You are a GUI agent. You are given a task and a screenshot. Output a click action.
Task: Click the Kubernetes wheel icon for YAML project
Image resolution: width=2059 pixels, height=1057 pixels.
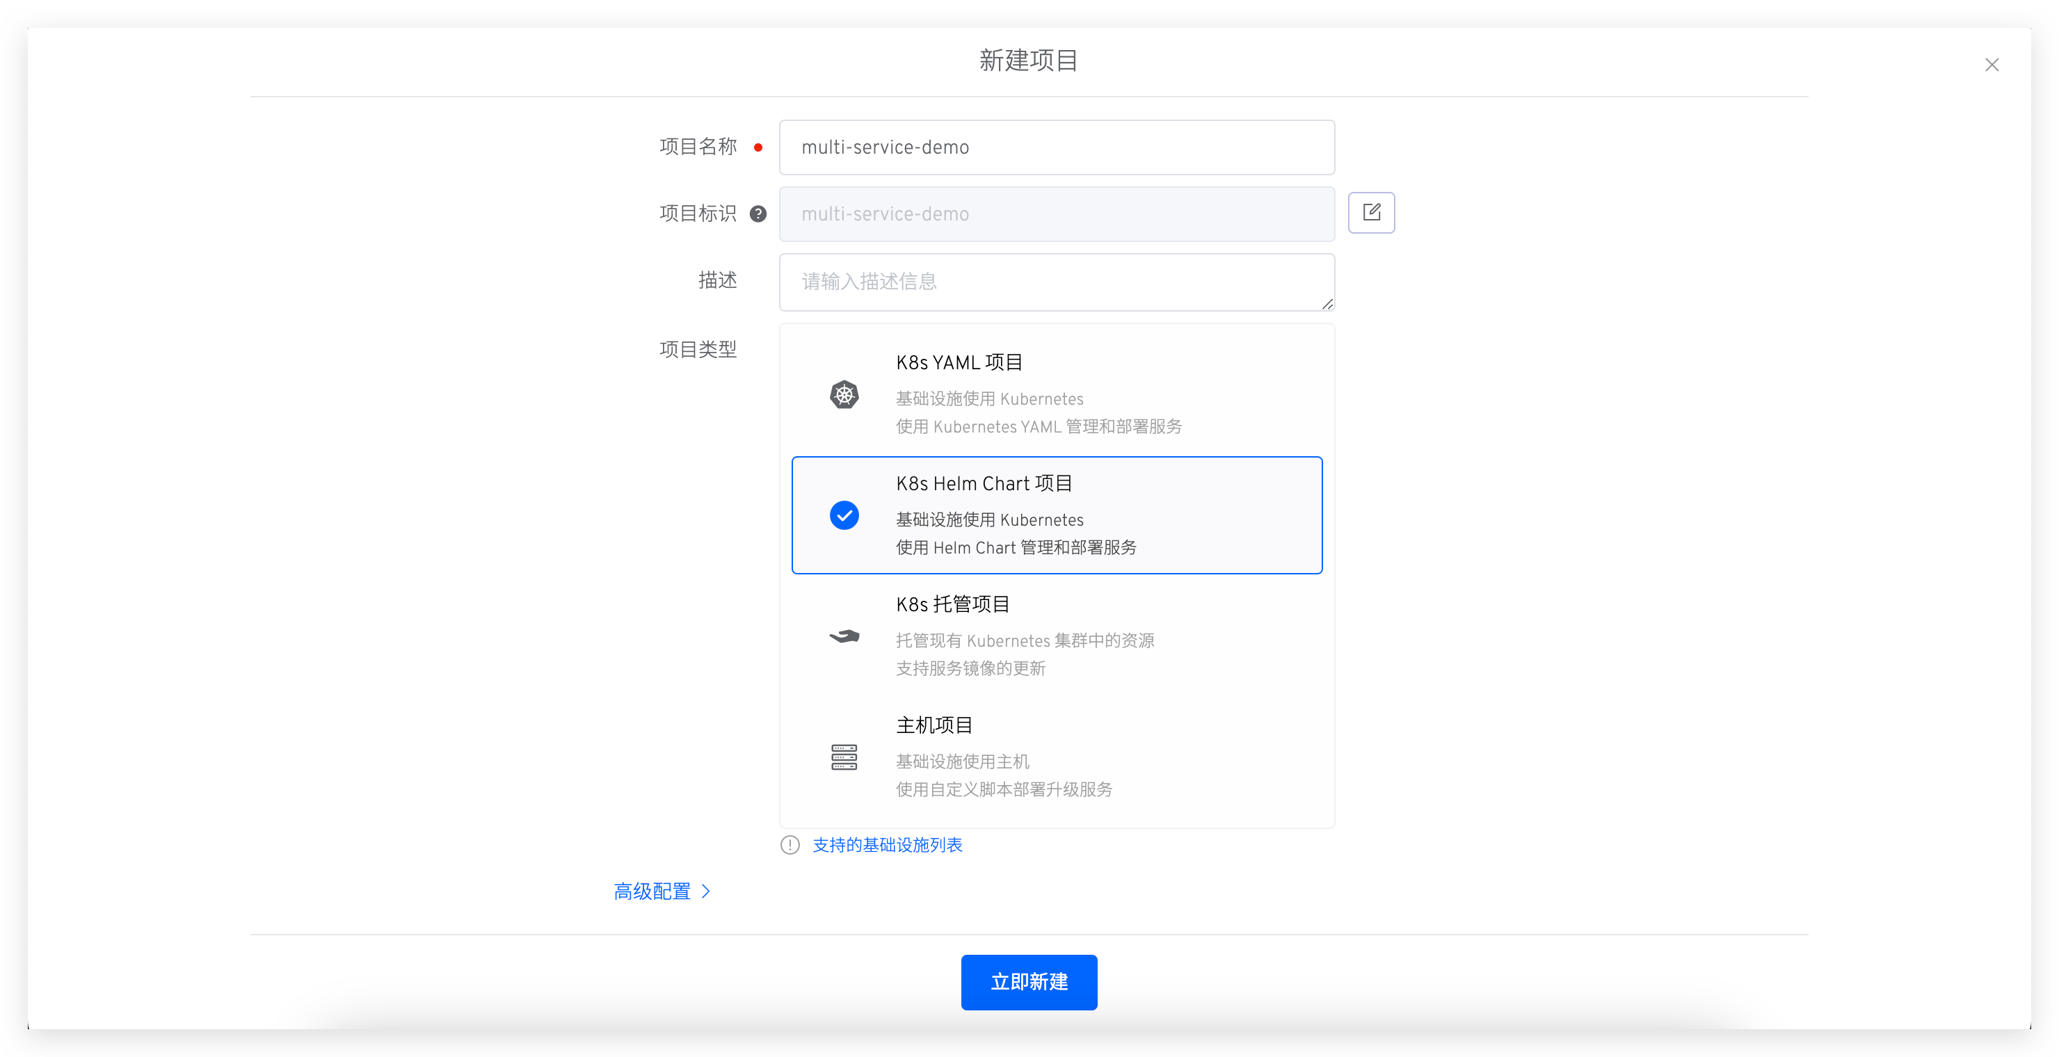click(x=844, y=395)
